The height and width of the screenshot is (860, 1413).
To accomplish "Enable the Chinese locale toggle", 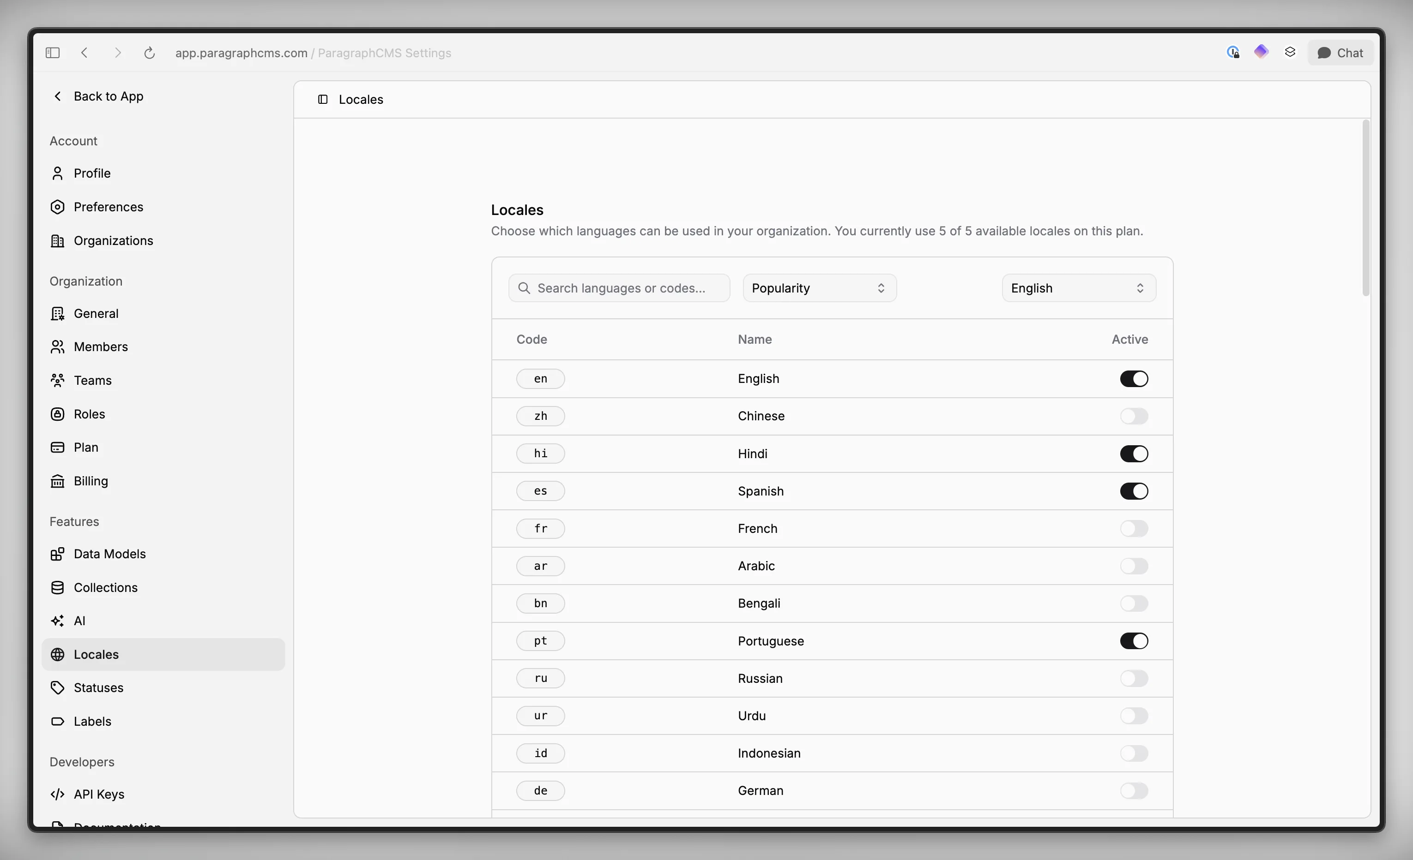I will 1134,416.
